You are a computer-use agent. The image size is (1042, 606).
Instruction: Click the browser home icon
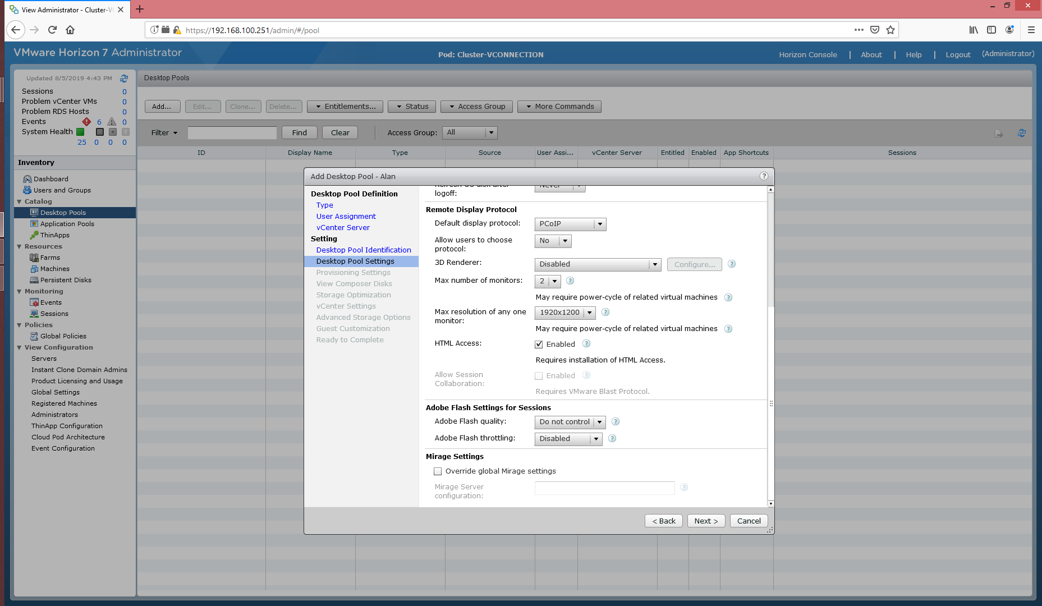click(70, 30)
